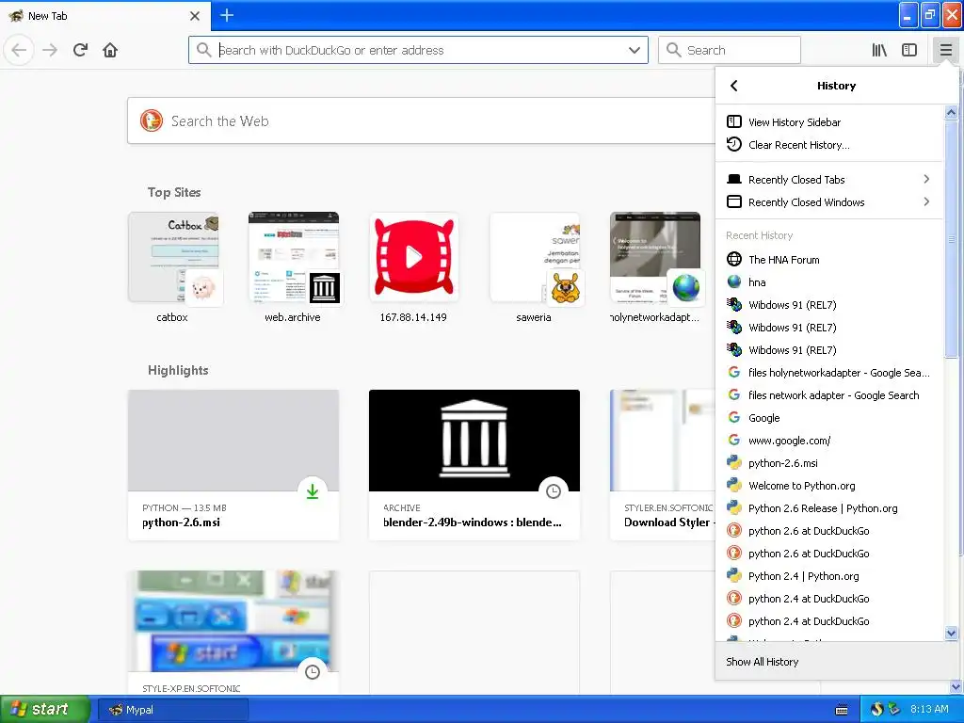964x723 pixels.
Task: Open files network adapter Google Search entry
Action: [828, 395]
